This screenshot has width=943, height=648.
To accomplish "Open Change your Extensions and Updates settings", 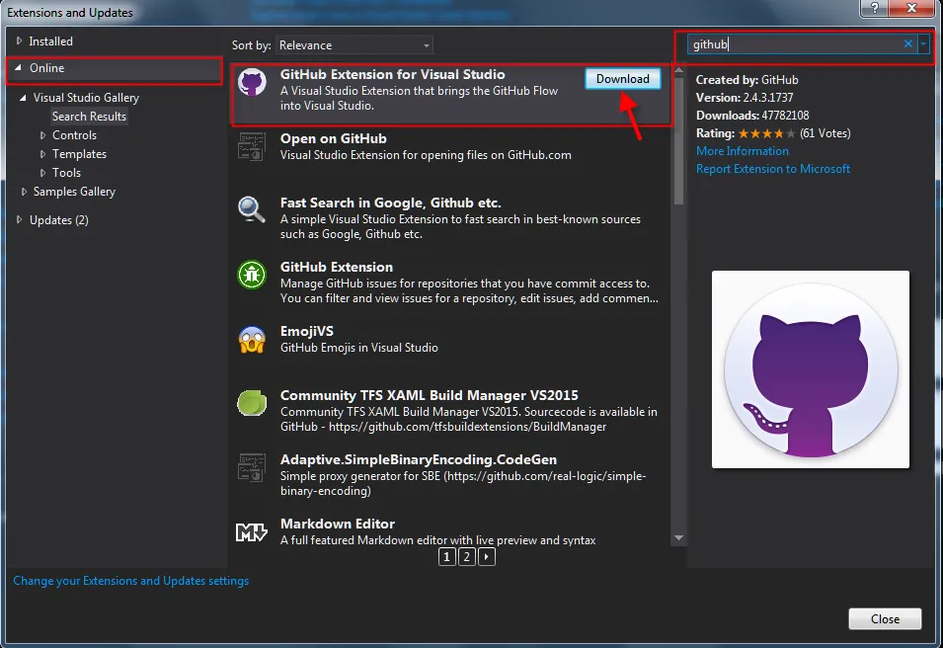I will click(x=131, y=581).
